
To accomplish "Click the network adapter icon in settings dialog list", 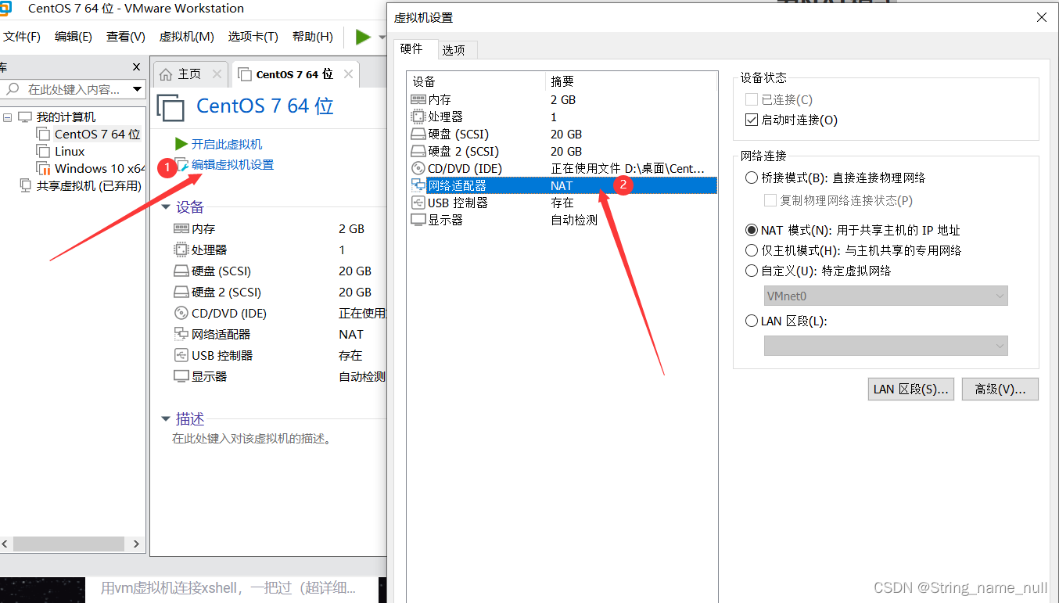I will click(418, 185).
